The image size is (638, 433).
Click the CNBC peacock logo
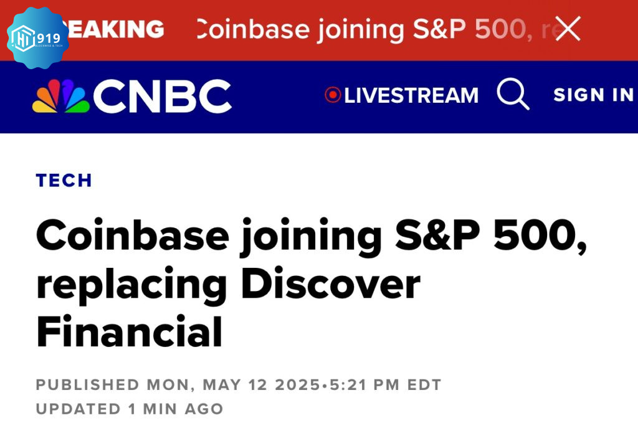[61, 96]
